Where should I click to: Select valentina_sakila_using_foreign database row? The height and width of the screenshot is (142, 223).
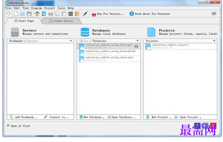109,46
